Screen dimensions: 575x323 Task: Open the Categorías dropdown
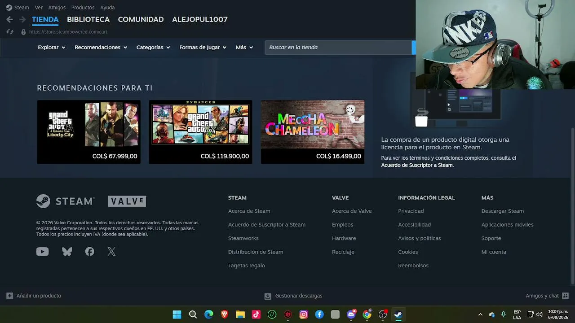pyautogui.click(x=153, y=47)
